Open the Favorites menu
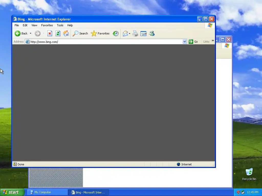 click(x=47, y=25)
